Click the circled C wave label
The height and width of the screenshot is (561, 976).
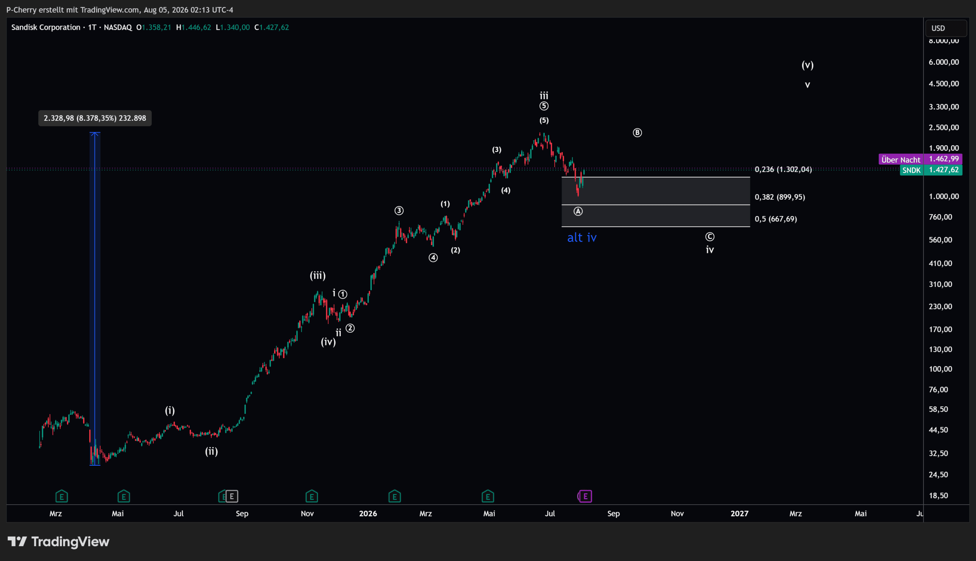coord(710,237)
